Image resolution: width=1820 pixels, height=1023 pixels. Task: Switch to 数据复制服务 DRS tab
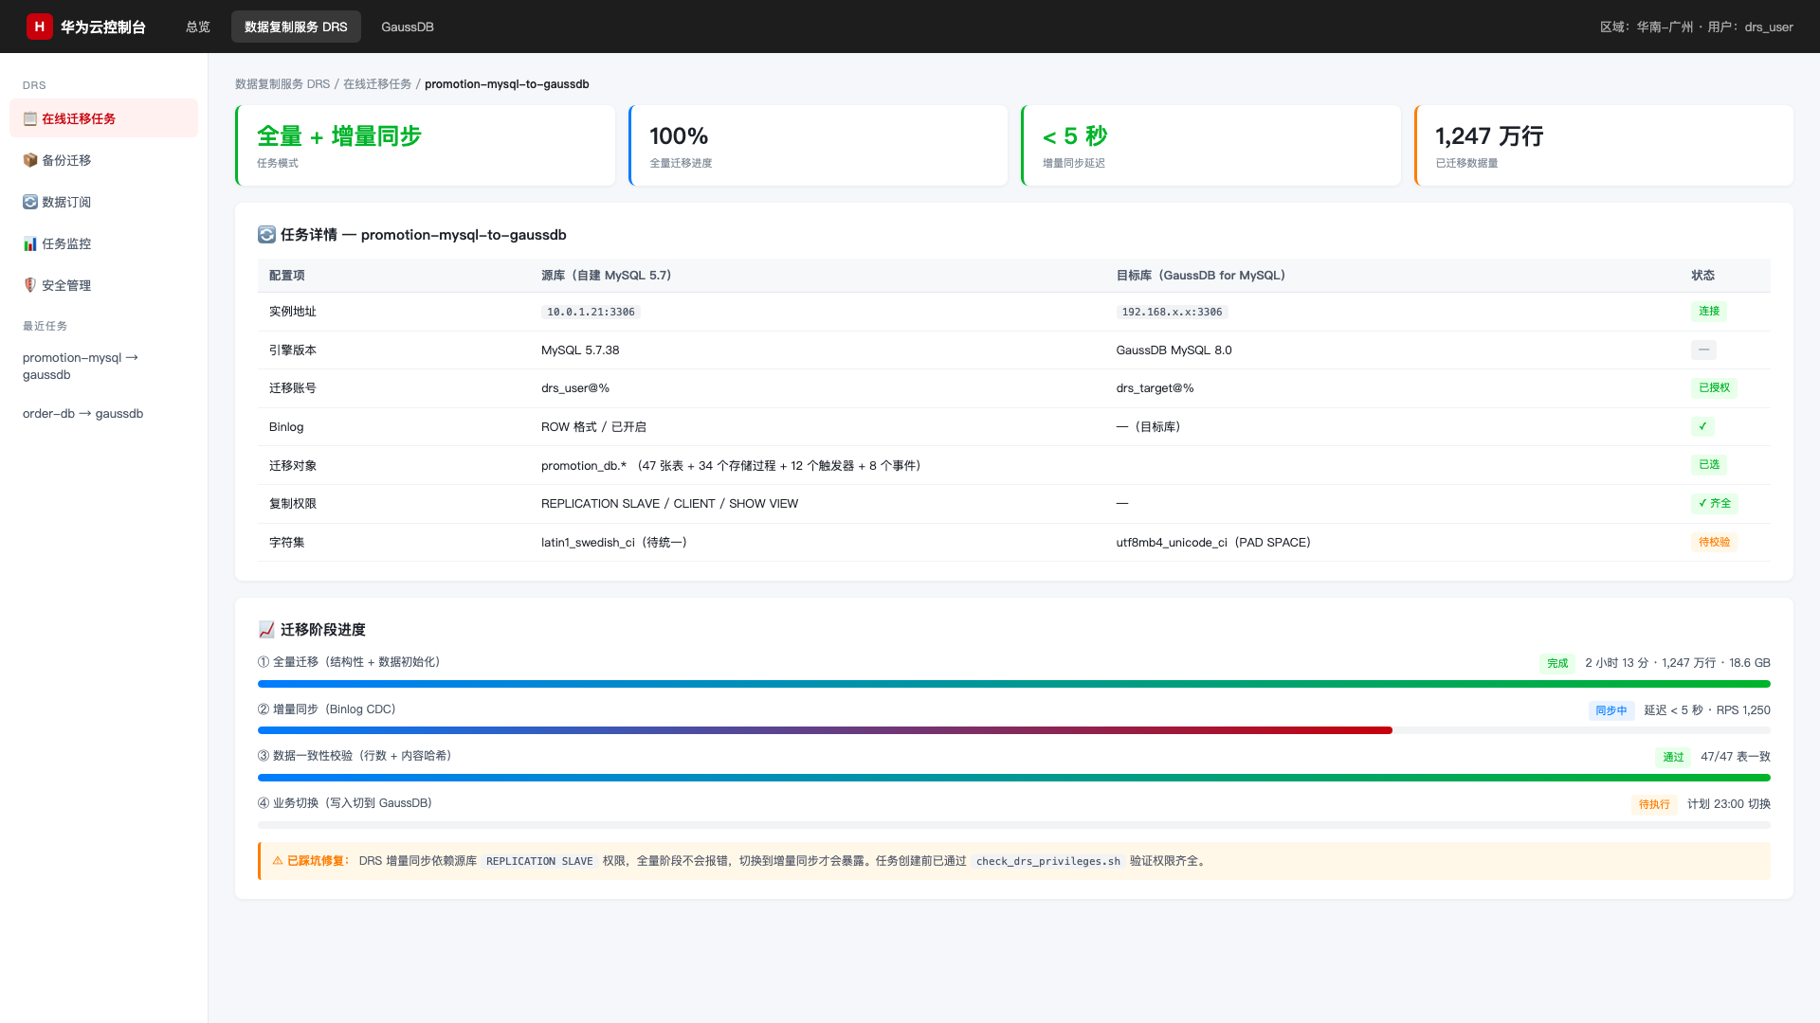click(x=296, y=27)
